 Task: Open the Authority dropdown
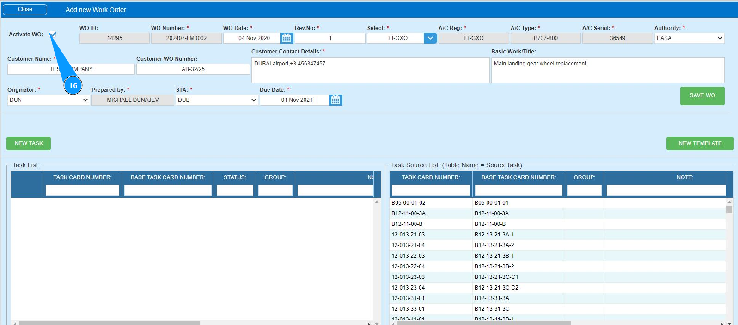(x=689, y=38)
